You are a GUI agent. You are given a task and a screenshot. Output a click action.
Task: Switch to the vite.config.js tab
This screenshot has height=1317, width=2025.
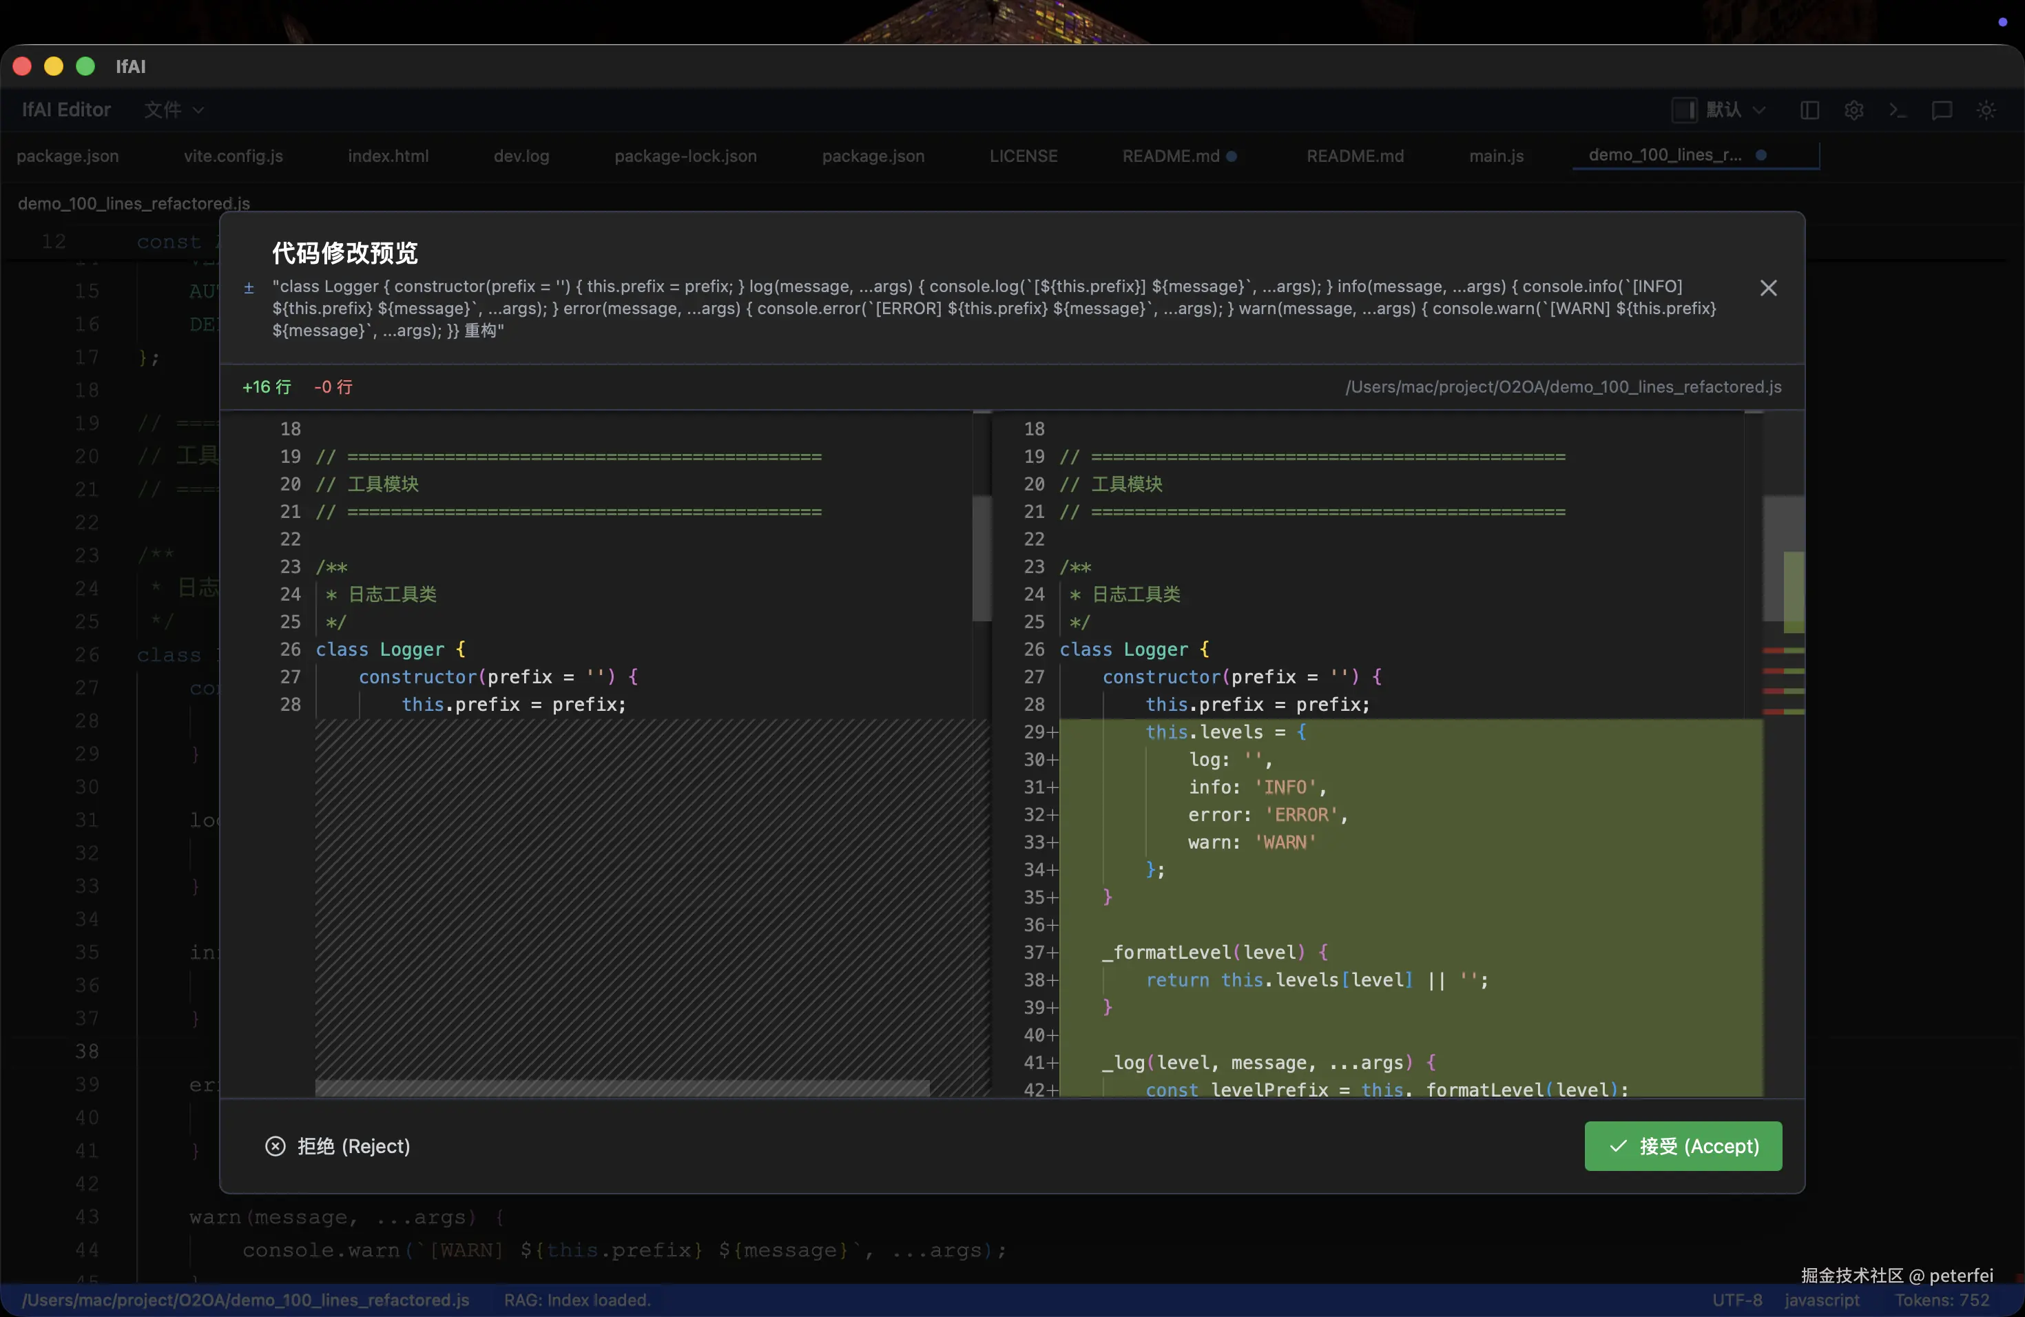pos(233,156)
